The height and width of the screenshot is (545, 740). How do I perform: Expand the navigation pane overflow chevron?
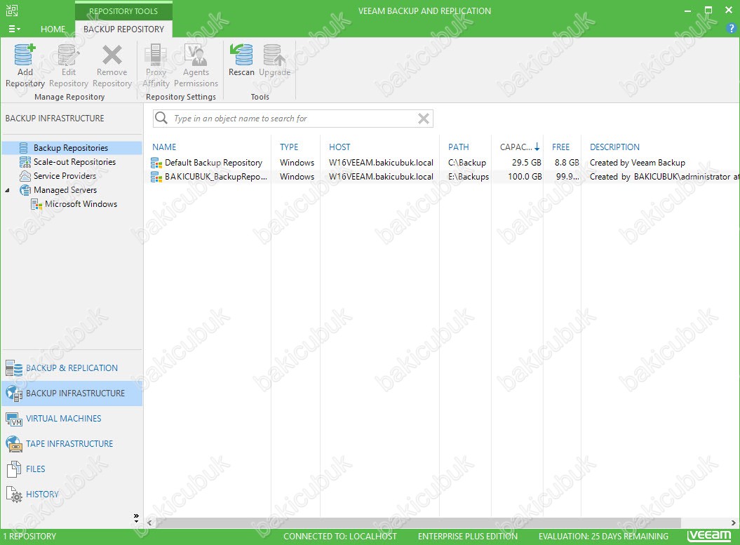136,518
